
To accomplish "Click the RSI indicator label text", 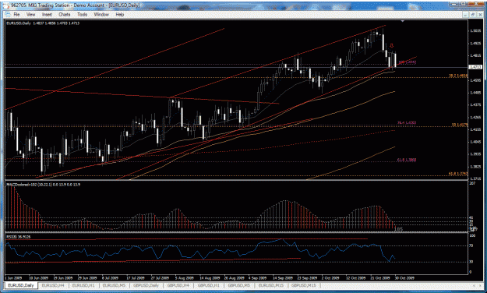I will (19, 237).
